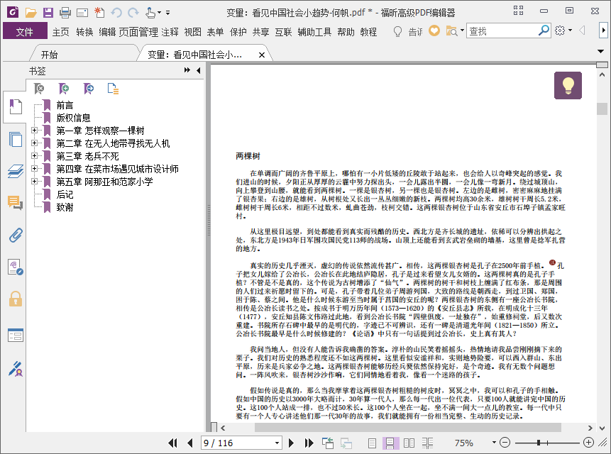Screen dimensions: 611x454
Task: Expand bookmark 第三章 老兵不死
Action: pyautogui.click(x=34, y=156)
